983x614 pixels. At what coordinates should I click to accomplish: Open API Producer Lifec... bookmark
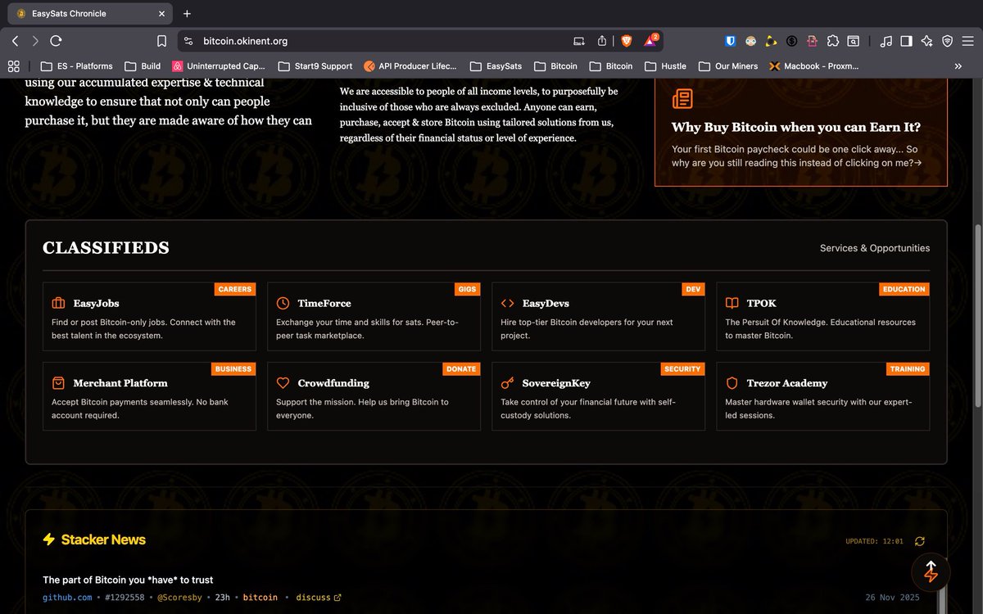(410, 66)
